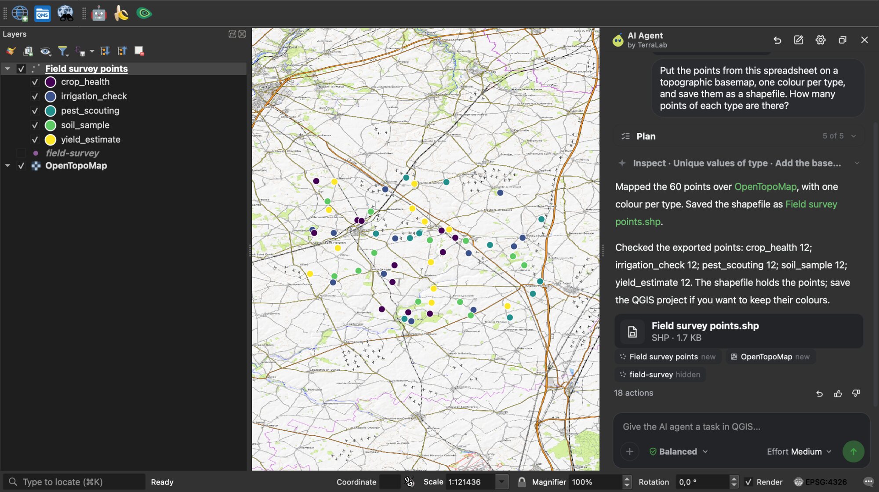Collapse the Field survey points layer tree
879x492 pixels.
click(7, 69)
